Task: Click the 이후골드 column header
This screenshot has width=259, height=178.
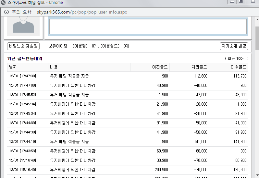Action: 228,67
